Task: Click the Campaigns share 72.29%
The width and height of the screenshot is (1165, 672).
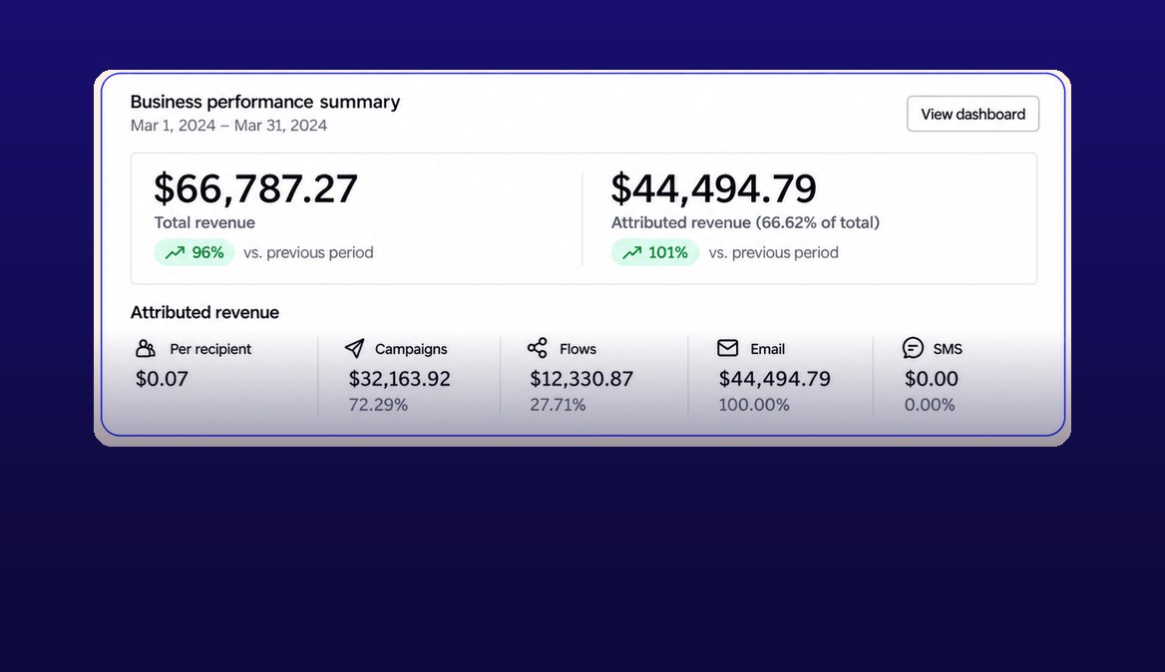Action: coord(378,405)
